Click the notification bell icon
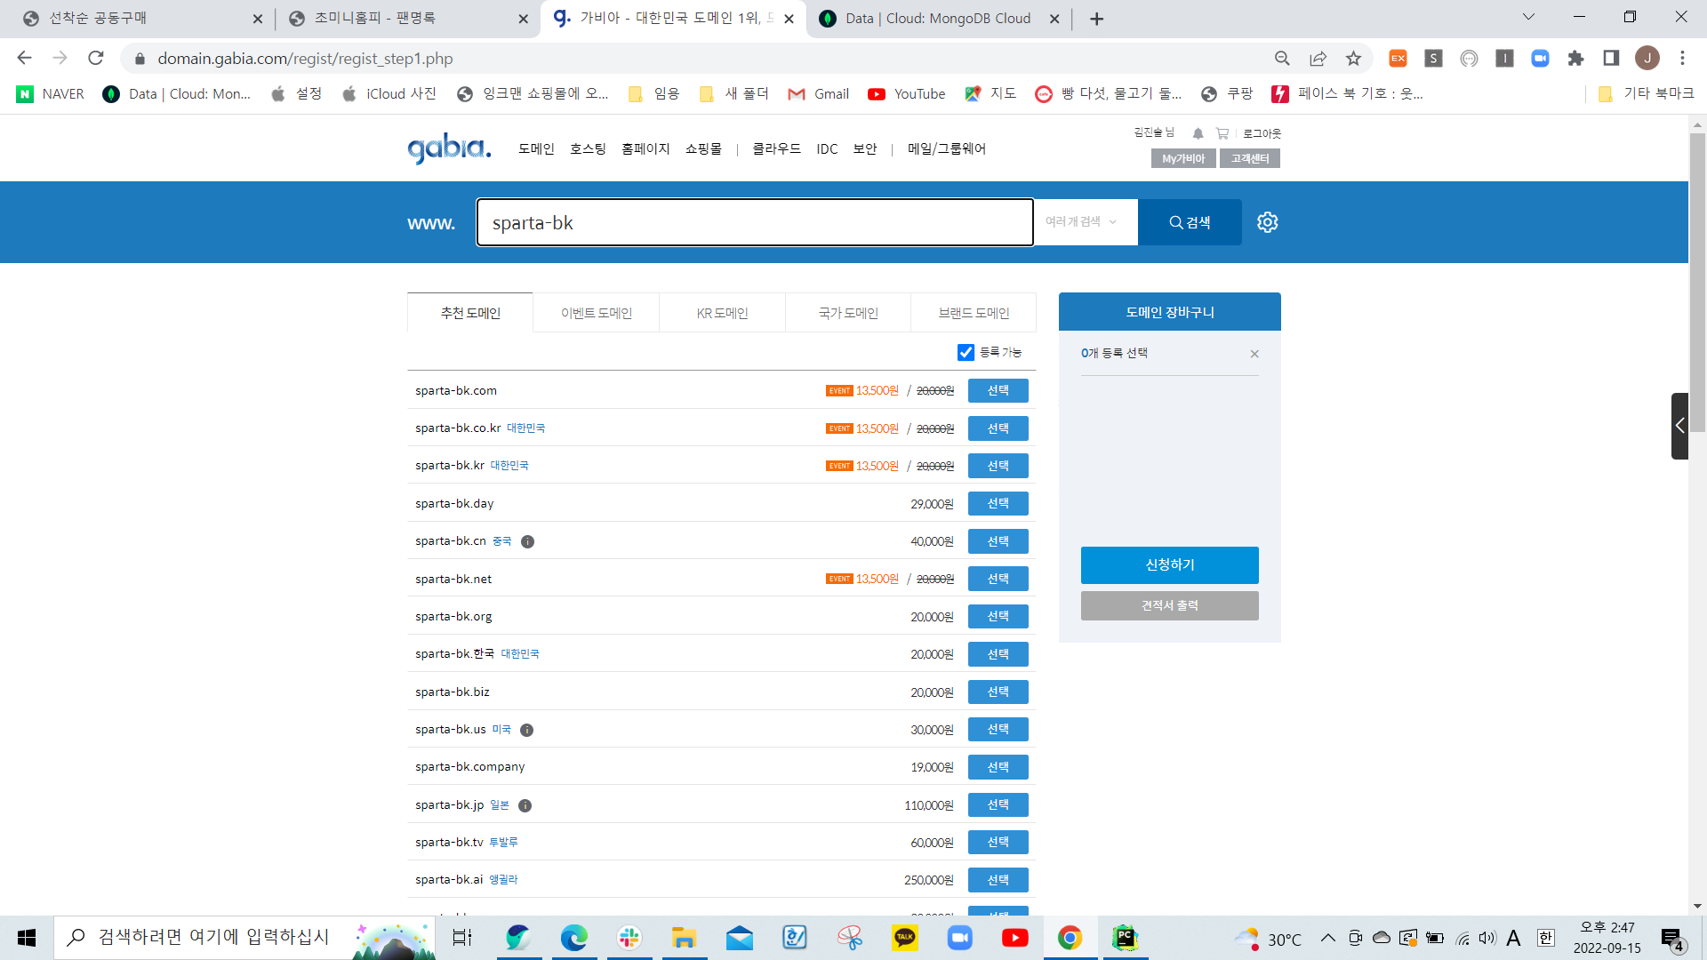1707x960 pixels. coord(1198,133)
